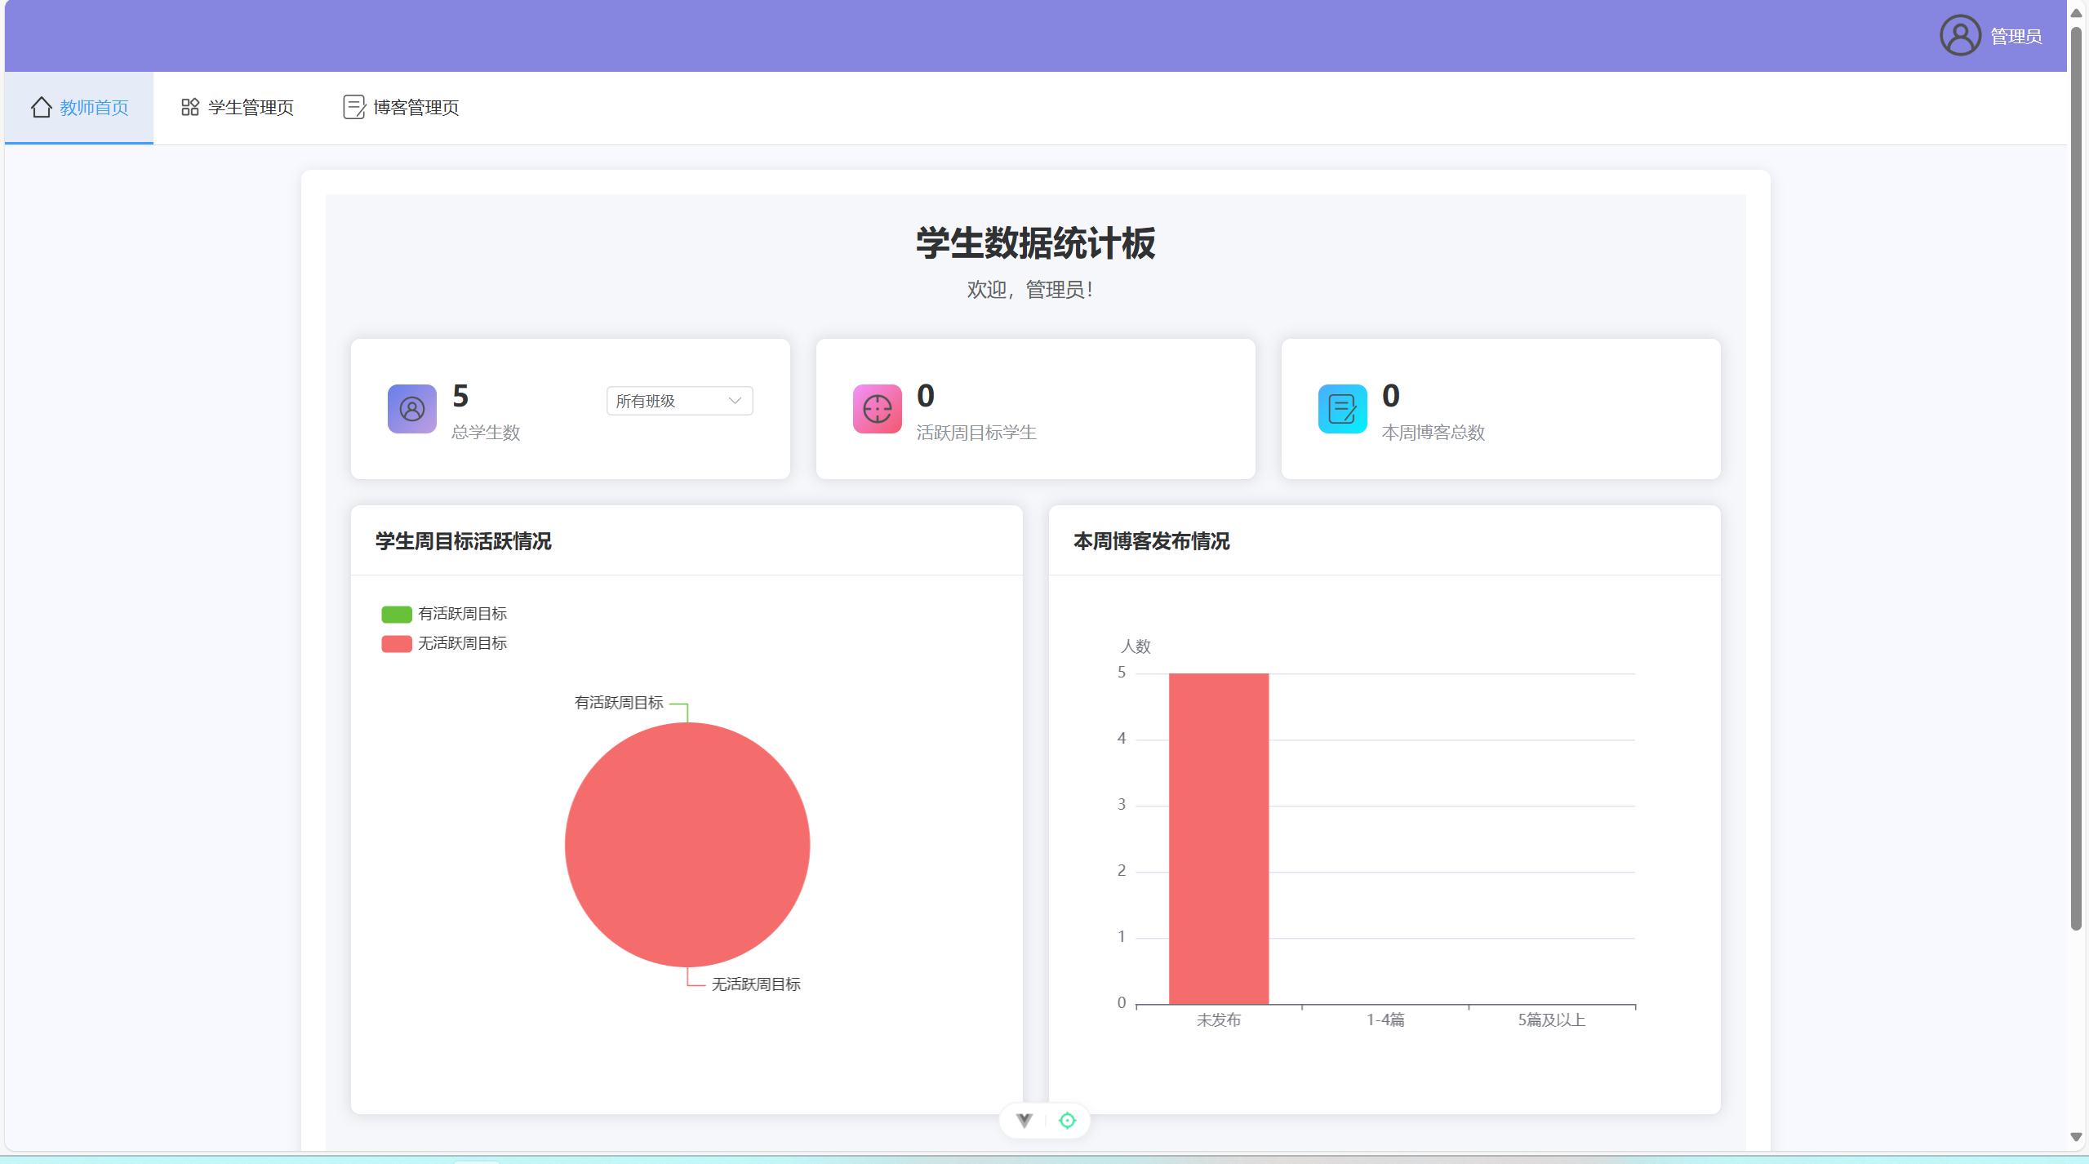
Task: Click the home icon in teacher tab
Action: pos(42,107)
